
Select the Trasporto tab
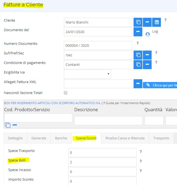[161, 138]
